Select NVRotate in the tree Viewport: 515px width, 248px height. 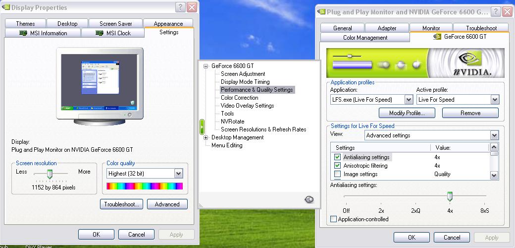click(x=233, y=122)
